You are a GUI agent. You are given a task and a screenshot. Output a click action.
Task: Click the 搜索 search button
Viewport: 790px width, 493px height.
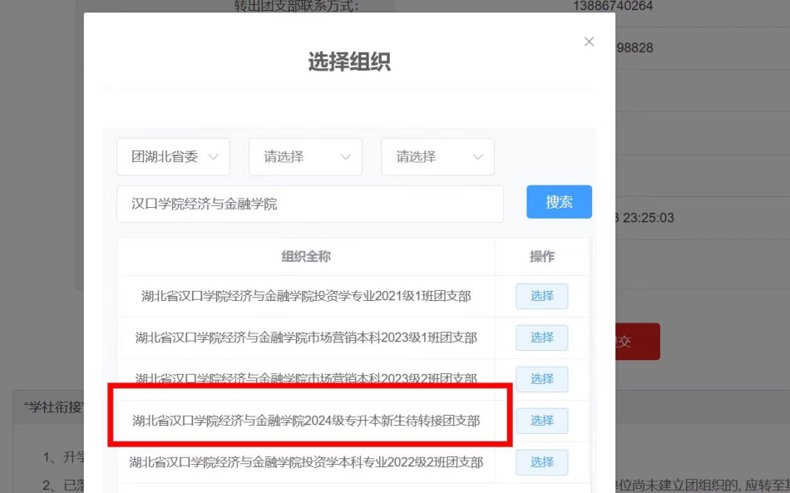point(559,201)
